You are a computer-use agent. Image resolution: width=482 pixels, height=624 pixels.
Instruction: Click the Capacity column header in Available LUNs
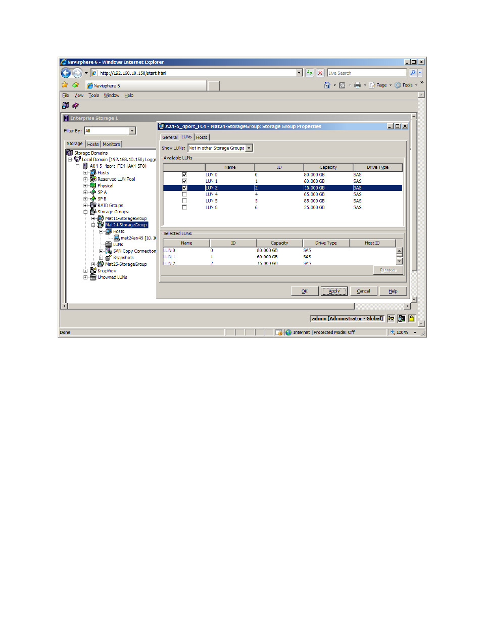(328, 167)
